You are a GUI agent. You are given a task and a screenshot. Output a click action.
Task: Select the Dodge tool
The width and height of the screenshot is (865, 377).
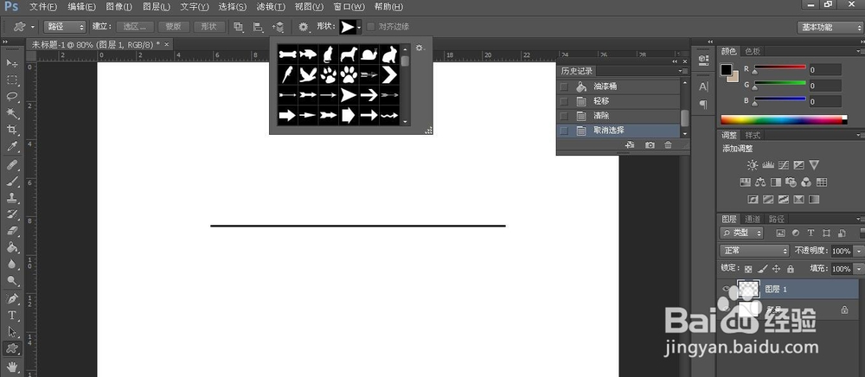point(11,280)
